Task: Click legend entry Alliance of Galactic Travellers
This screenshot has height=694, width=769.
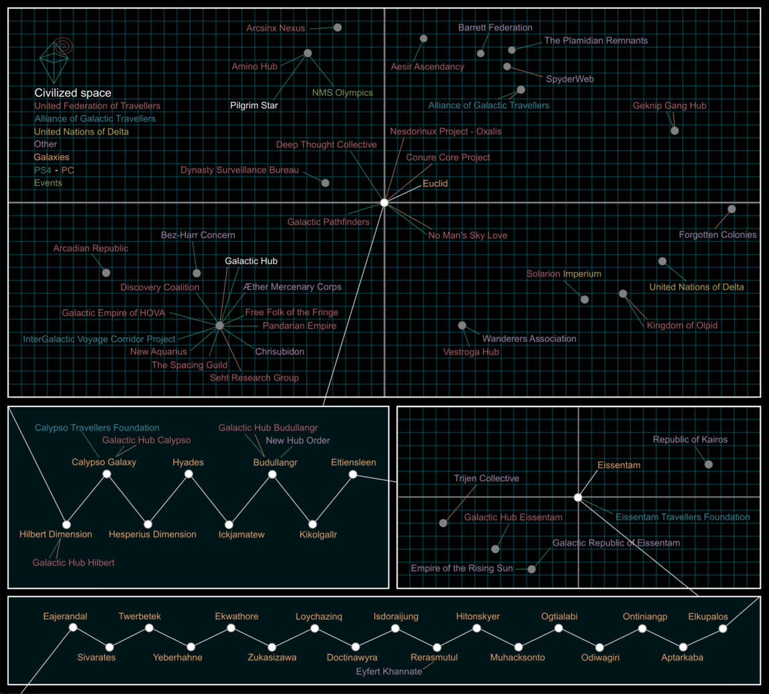Action: click(x=95, y=118)
